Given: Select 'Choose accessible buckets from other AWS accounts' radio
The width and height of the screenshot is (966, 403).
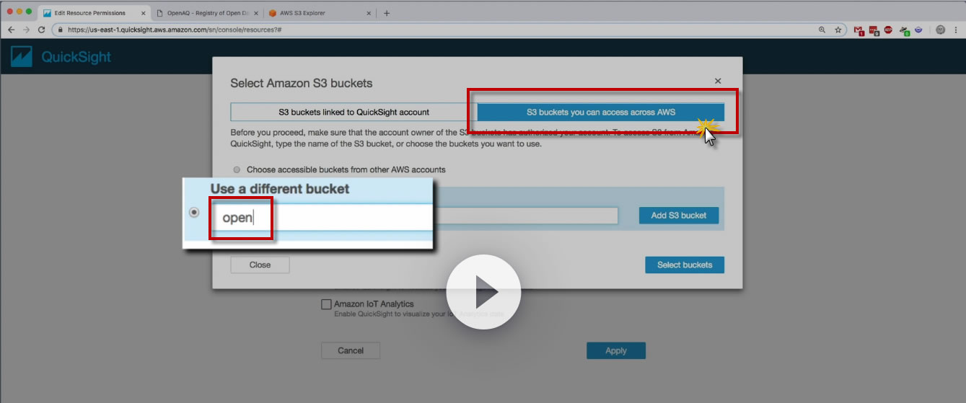Looking at the screenshot, I should (x=237, y=169).
